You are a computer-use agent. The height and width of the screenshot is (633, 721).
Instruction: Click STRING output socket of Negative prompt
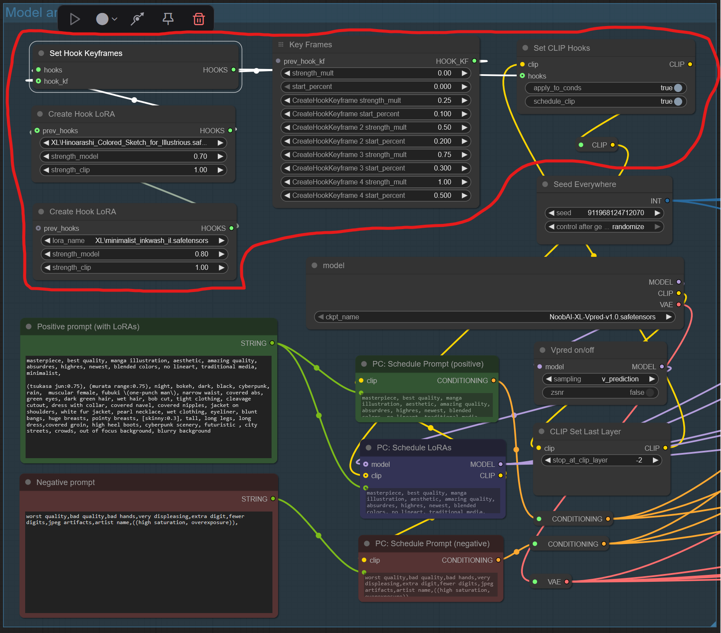(x=273, y=499)
